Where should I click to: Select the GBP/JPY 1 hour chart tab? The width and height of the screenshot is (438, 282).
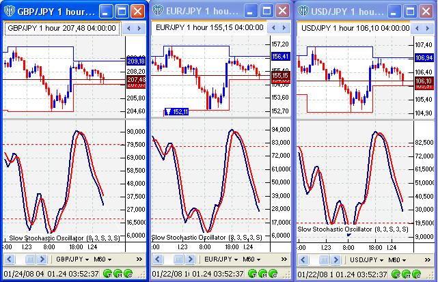point(62,28)
